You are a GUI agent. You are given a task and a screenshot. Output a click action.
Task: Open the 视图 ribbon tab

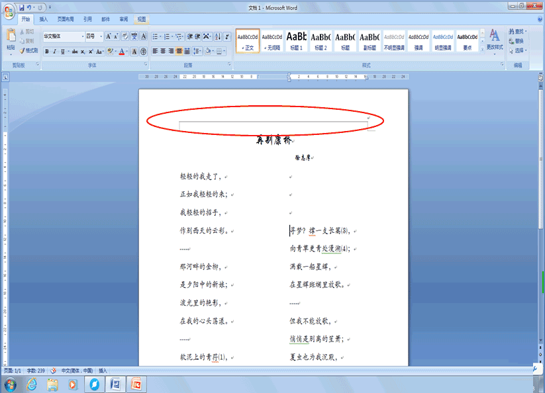point(140,19)
